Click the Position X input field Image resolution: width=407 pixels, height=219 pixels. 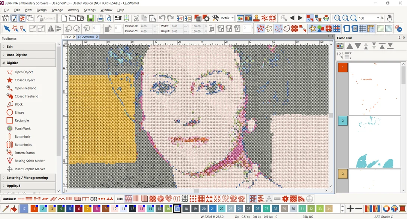coord(146,26)
